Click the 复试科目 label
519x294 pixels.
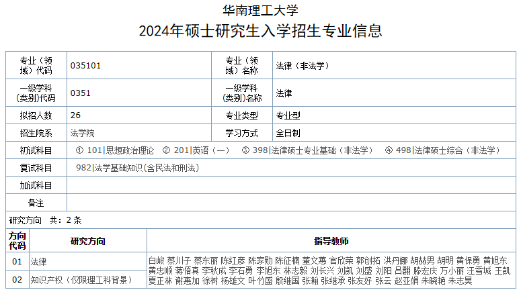(36, 168)
